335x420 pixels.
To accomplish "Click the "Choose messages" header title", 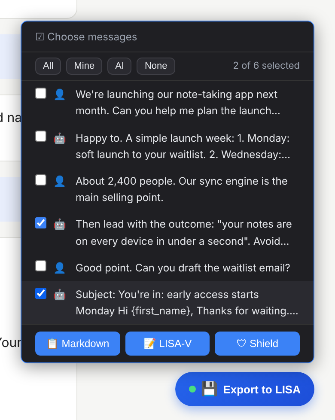I will [92, 37].
